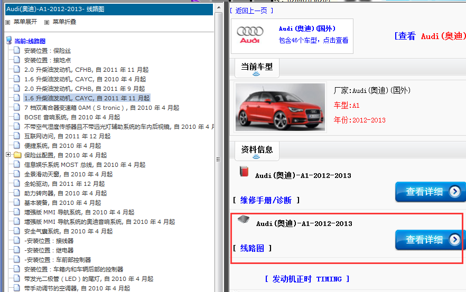Open 2.0 升柴油发动机 CFHB 2011年9月起
The width and height of the screenshot is (466, 292).
click(x=85, y=89)
